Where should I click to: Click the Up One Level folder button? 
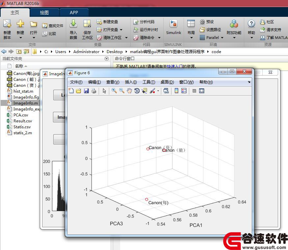tap(19, 51)
